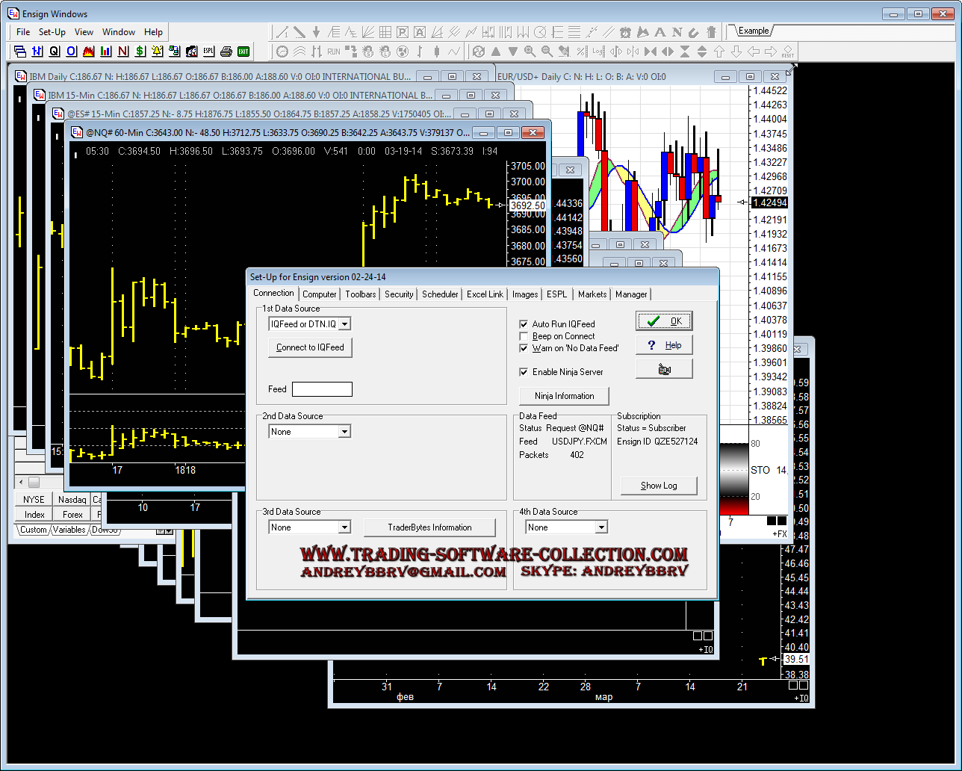
Task: Click the Connect to IQFeed button
Action: pos(310,347)
